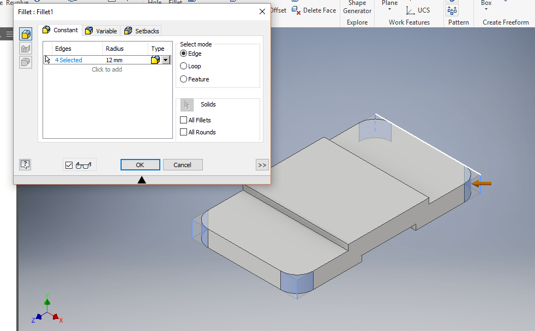Click the preview glasses icon
This screenshot has width=535, height=331.
83,165
